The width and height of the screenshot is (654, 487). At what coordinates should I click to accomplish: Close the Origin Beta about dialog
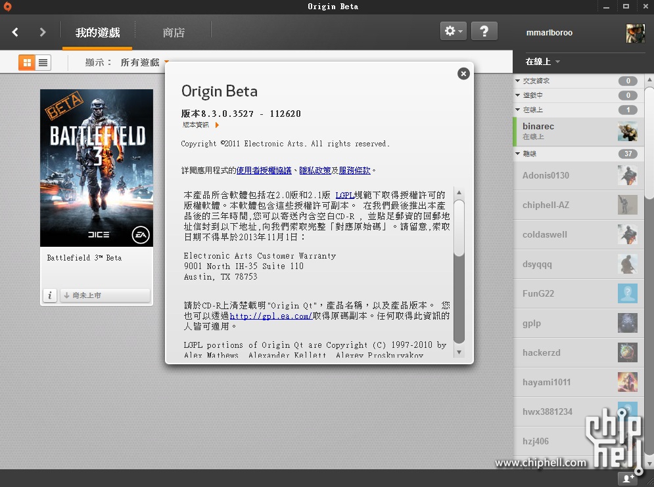click(x=463, y=74)
